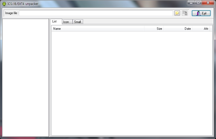Switch to the List view tab
Viewport: 216px width, 139px height.
55,22
